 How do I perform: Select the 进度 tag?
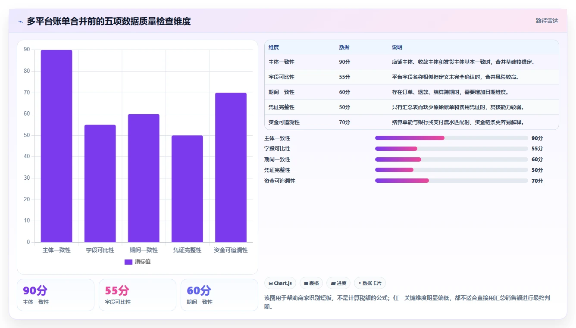tap(338, 283)
